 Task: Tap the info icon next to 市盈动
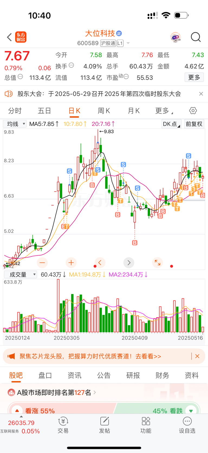pyautogui.click(x=126, y=77)
